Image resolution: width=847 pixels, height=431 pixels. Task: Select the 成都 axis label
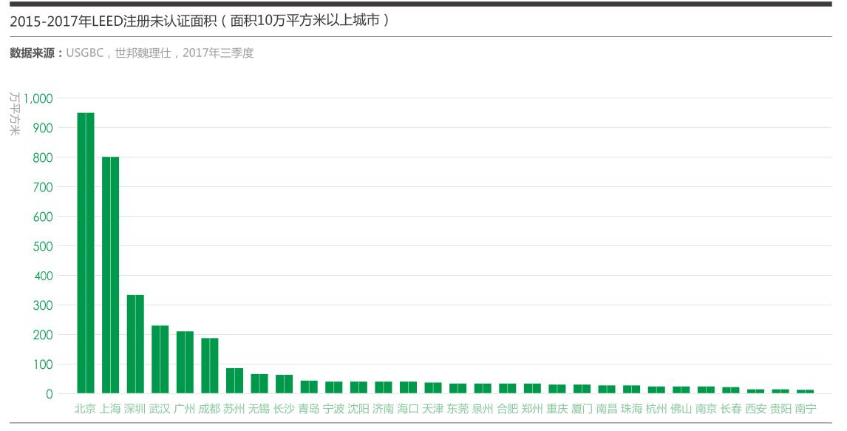pos(210,409)
